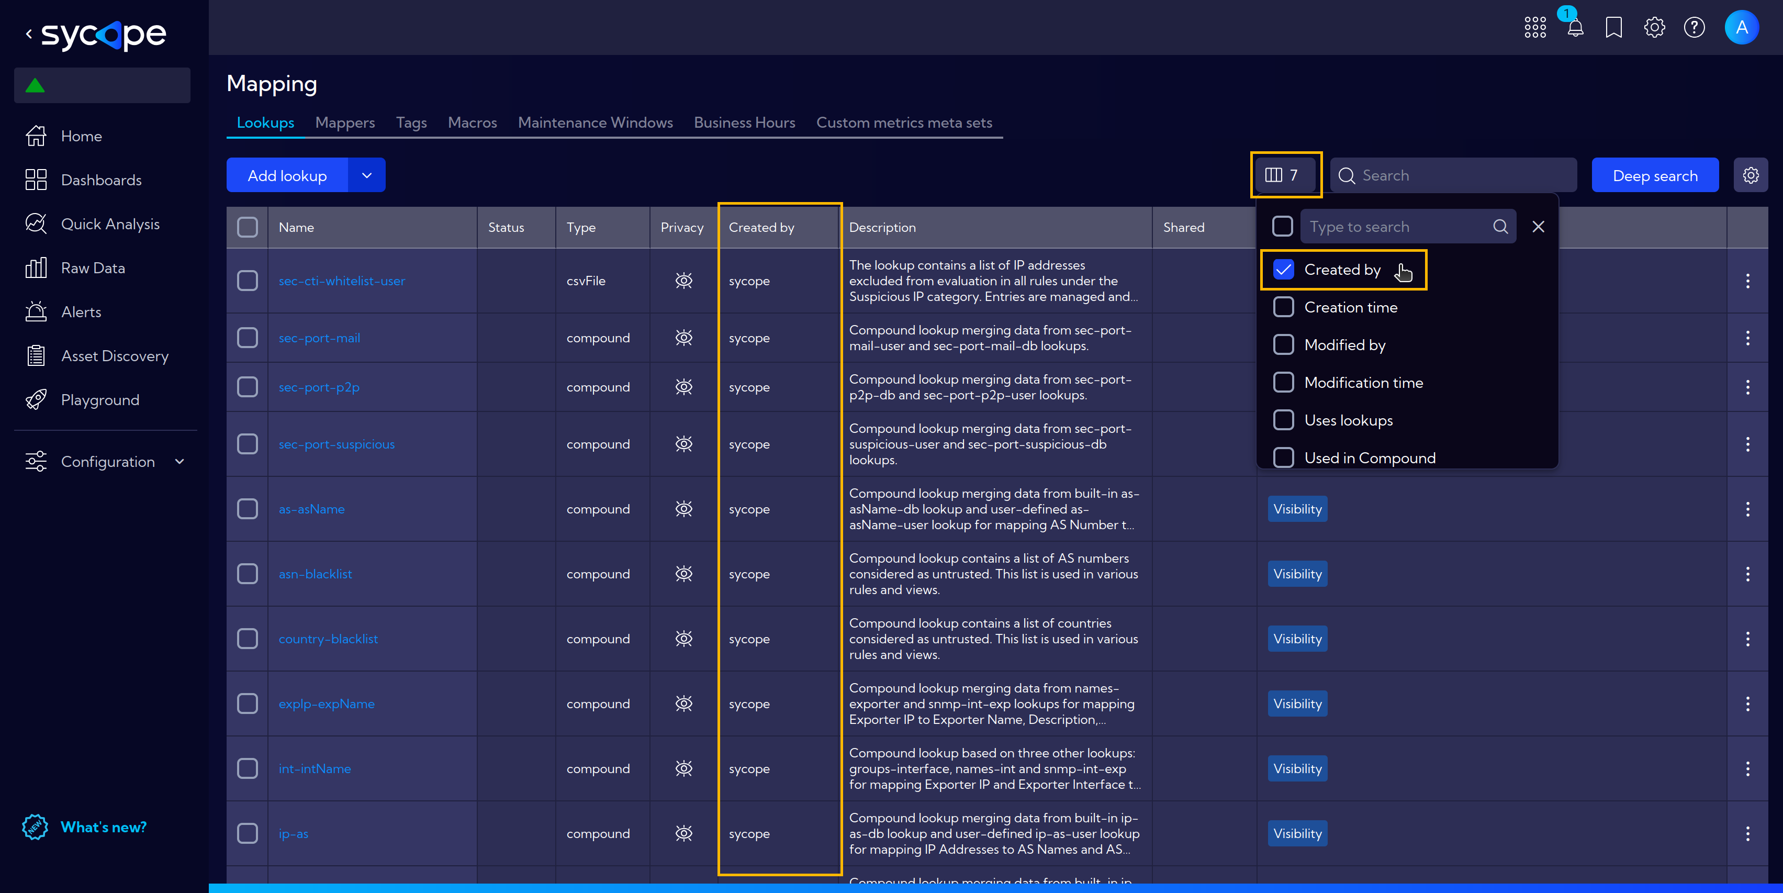
Task: Expand the Add lookup dropdown arrow
Action: (x=367, y=175)
